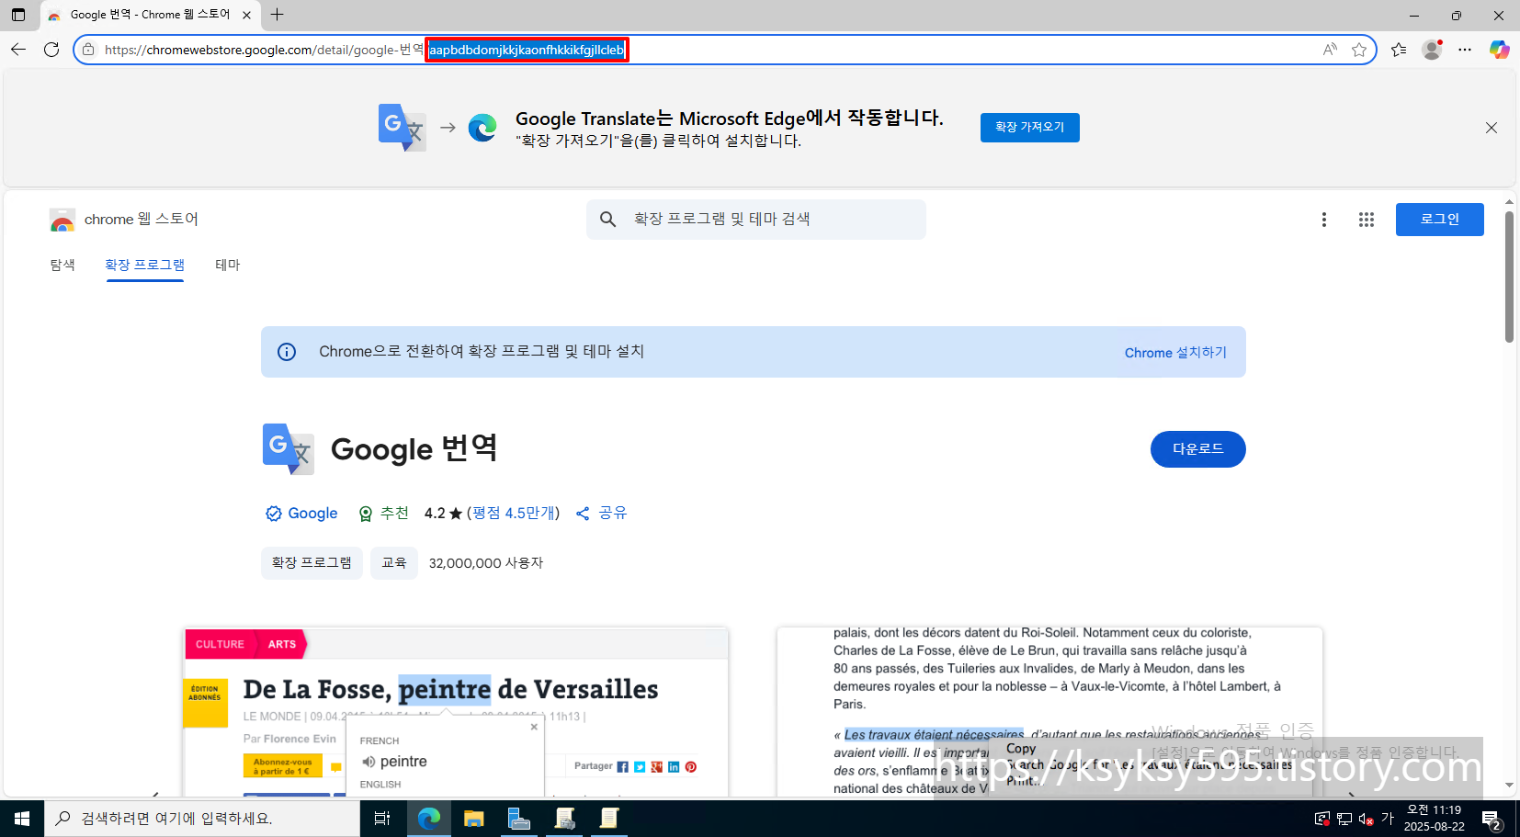Click the page vertical scrollbar
Image resolution: width=1520 pixels, height=837 pixels.
point(1509,276)
